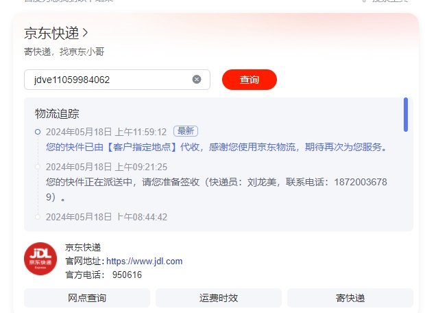This screenshot has height=313, width=425.
Task: Clear the tracking number with the X icon
Action: tap(197, 79)
